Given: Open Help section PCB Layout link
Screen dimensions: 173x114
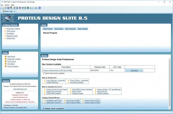Looking at the screenshot, I should (12, 61).
